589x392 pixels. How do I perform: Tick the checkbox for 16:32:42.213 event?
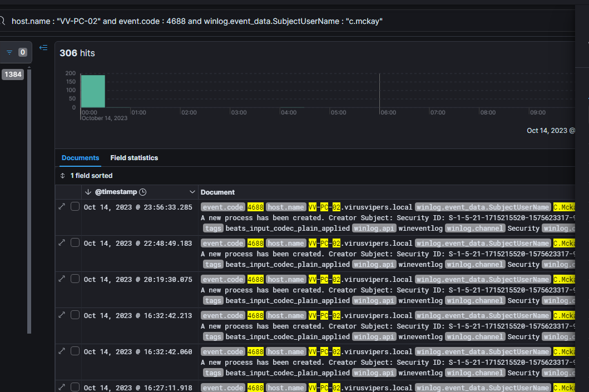[75, 315]
